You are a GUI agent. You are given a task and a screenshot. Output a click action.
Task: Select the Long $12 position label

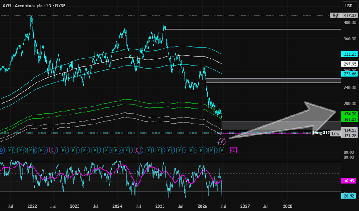(321, 132)
